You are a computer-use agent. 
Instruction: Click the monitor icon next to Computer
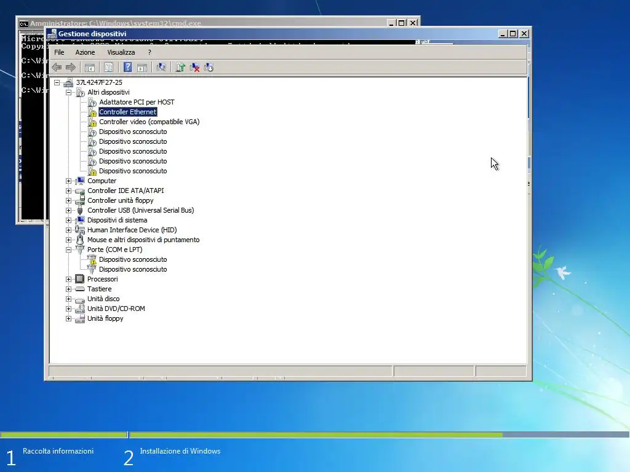80,181
